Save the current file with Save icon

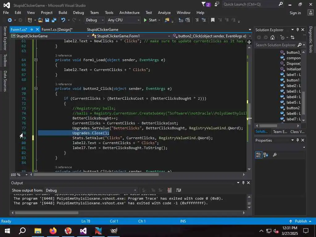click(x=47, y=20)
